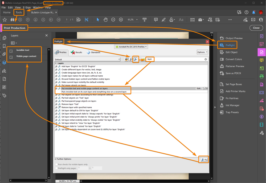This screenshot has height=183, width=266.
Task: Open Acrobat Pro DC 2015 Profiles dropdown
Action: [x=131, y=47]
